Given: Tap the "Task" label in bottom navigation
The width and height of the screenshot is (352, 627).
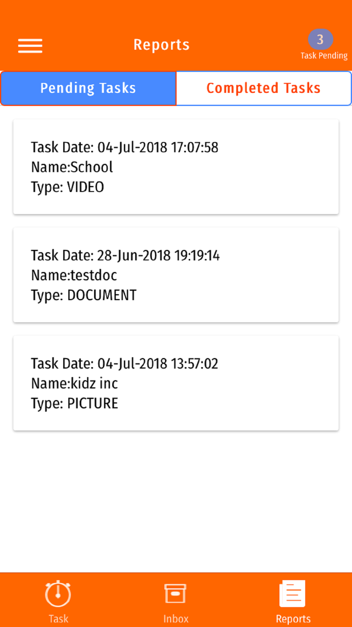Looking at the screenshot, I should click(x=58, y=619).
